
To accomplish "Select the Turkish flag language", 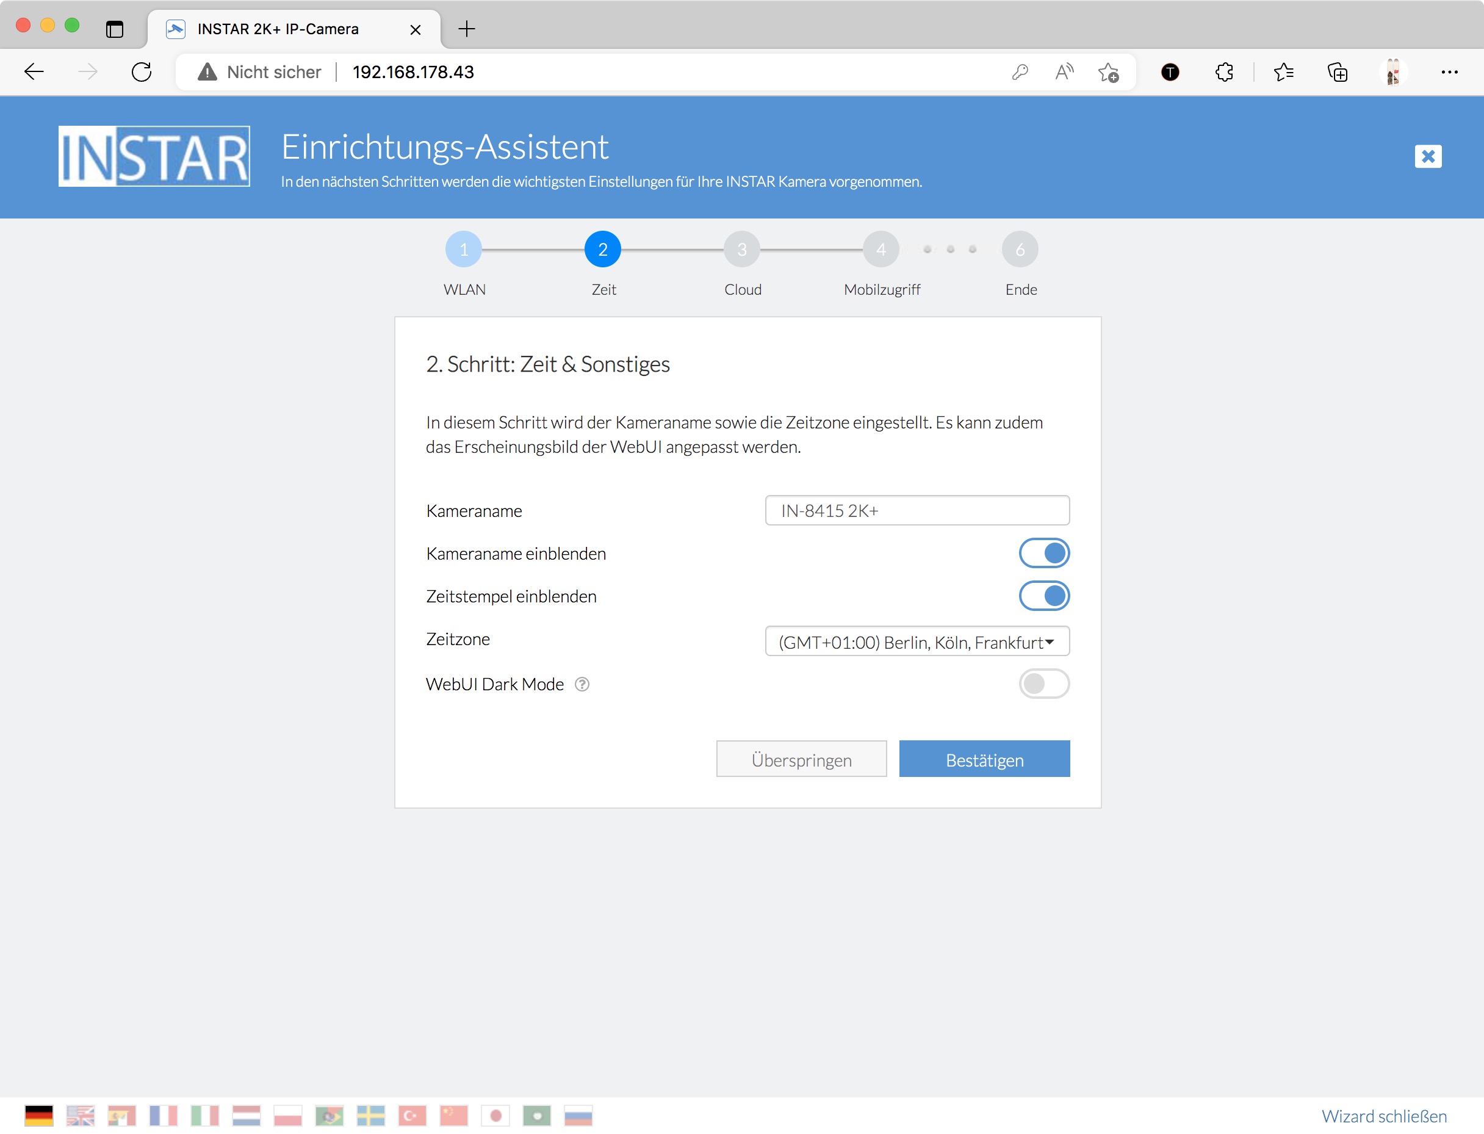I will 412,1115.
